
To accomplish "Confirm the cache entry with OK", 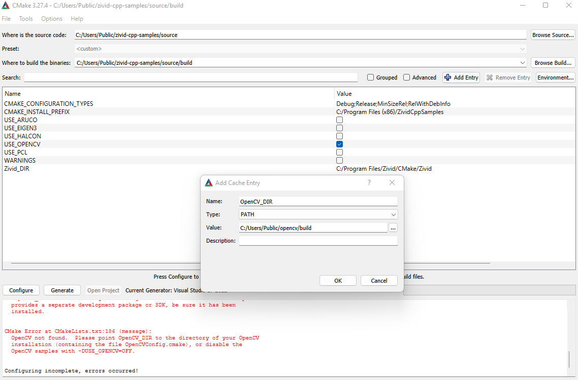I will [338, 281].
